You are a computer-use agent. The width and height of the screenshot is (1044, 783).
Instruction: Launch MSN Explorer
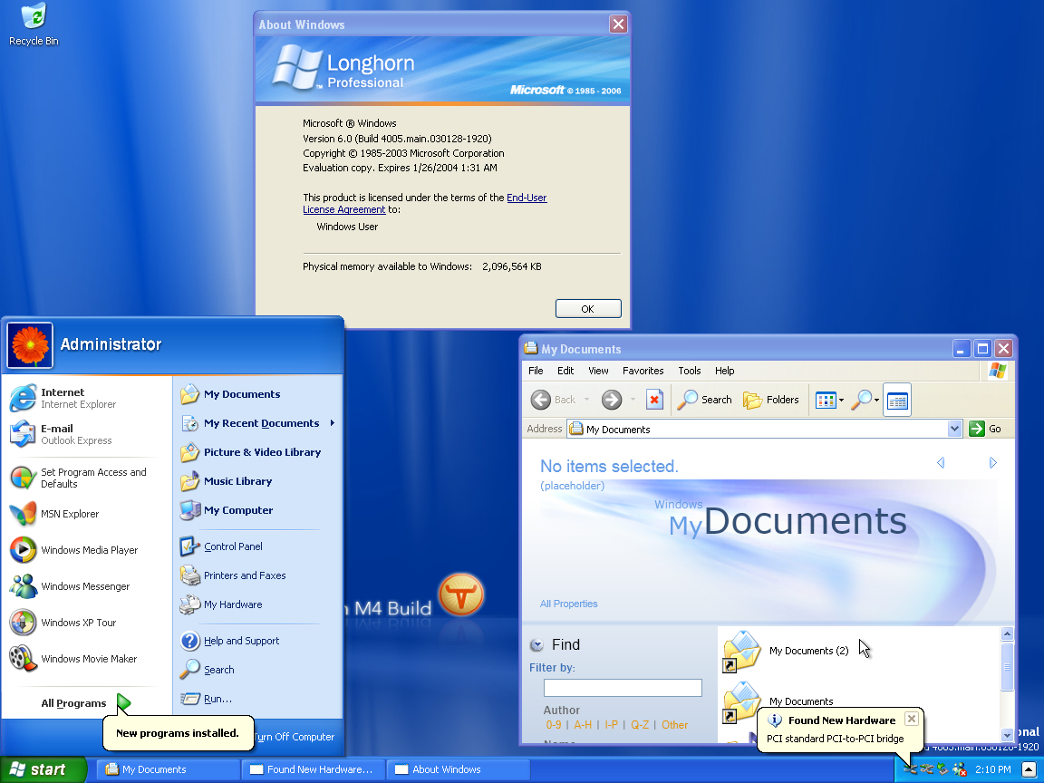54,513
